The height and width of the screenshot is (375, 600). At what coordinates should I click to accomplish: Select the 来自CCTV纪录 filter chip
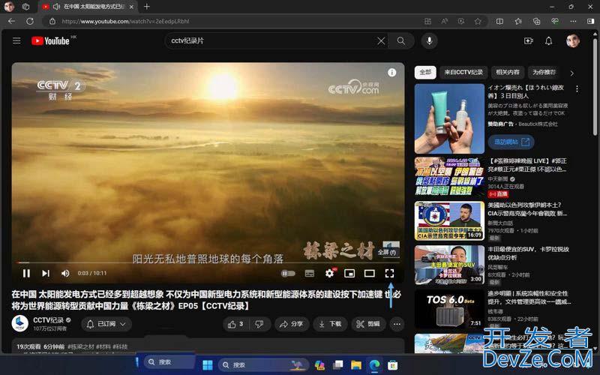[463, 72]
